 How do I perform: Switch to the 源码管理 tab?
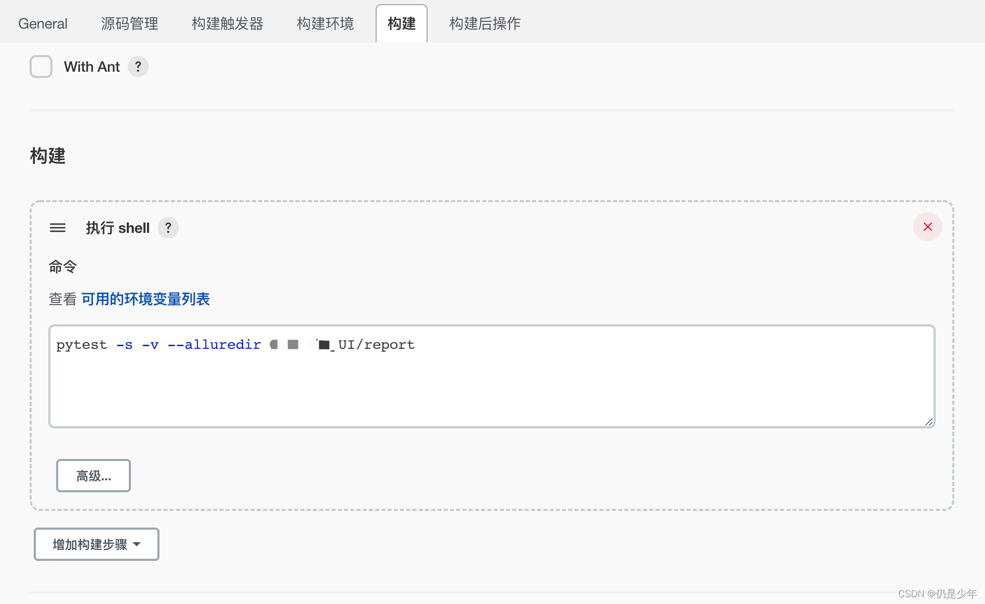(x=129, y=23)
